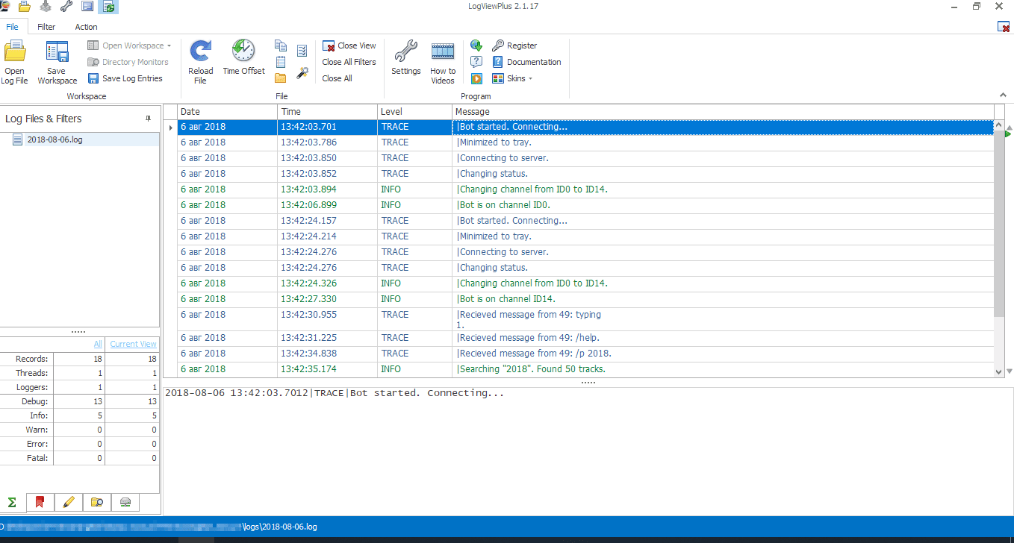Click the log grid scroll down arrow
This screenshot has height=543, width=1014.
[x=1000, y=371]
